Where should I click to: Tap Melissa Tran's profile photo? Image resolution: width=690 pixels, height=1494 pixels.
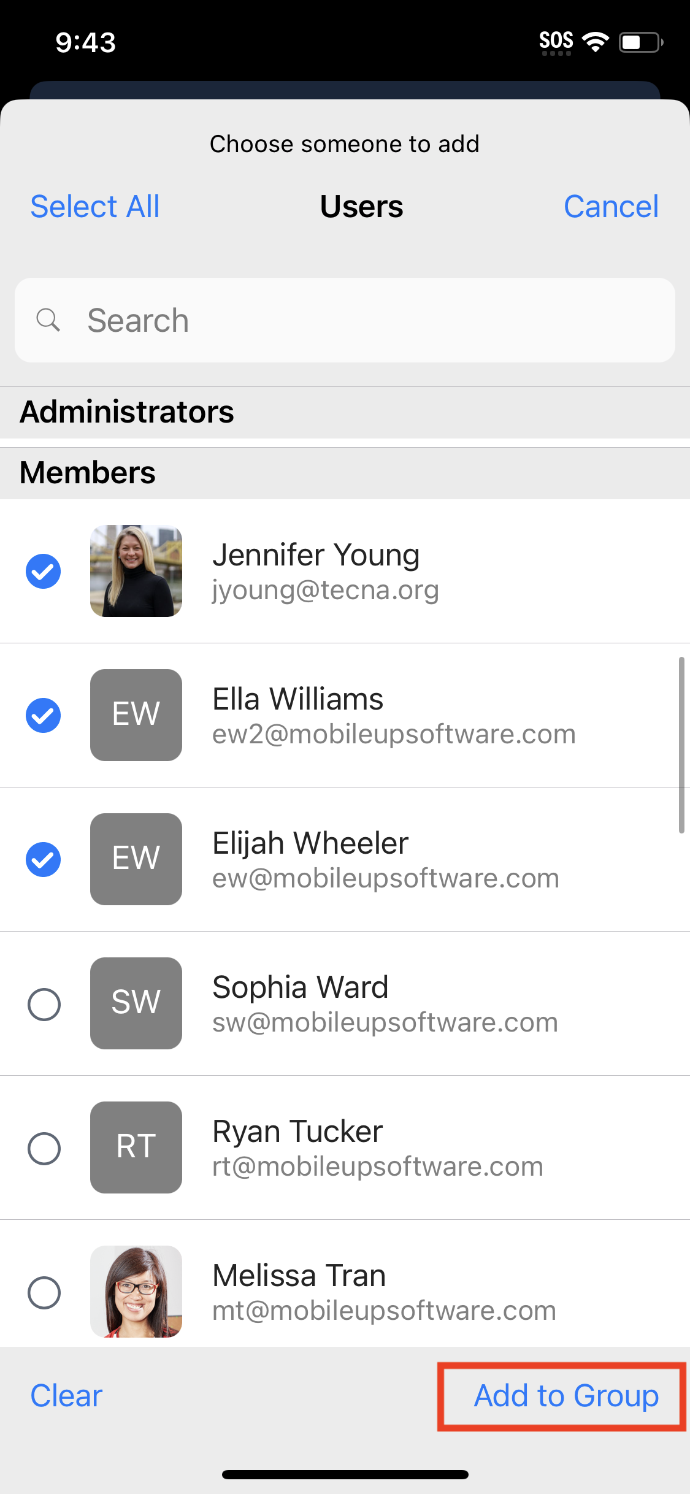coord(136,1292)
